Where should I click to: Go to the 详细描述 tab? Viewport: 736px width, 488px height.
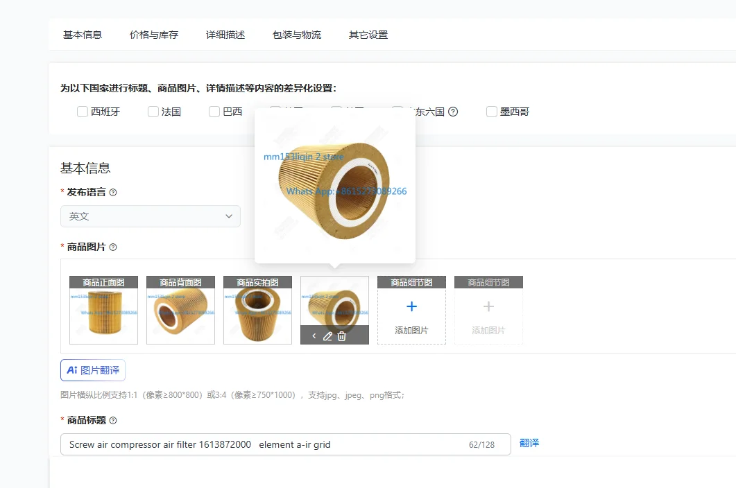225,35
